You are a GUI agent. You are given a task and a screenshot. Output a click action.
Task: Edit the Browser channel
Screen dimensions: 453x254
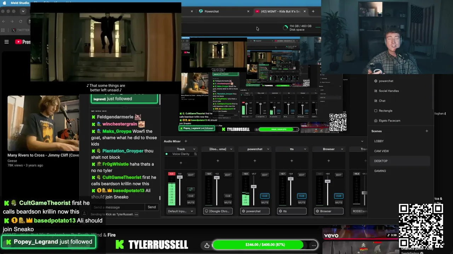pyautogui.click(x=339, y=175)
